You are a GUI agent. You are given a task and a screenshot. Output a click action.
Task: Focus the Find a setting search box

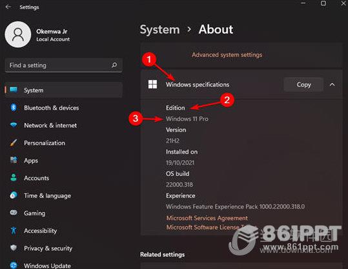(x=63, y=65)
